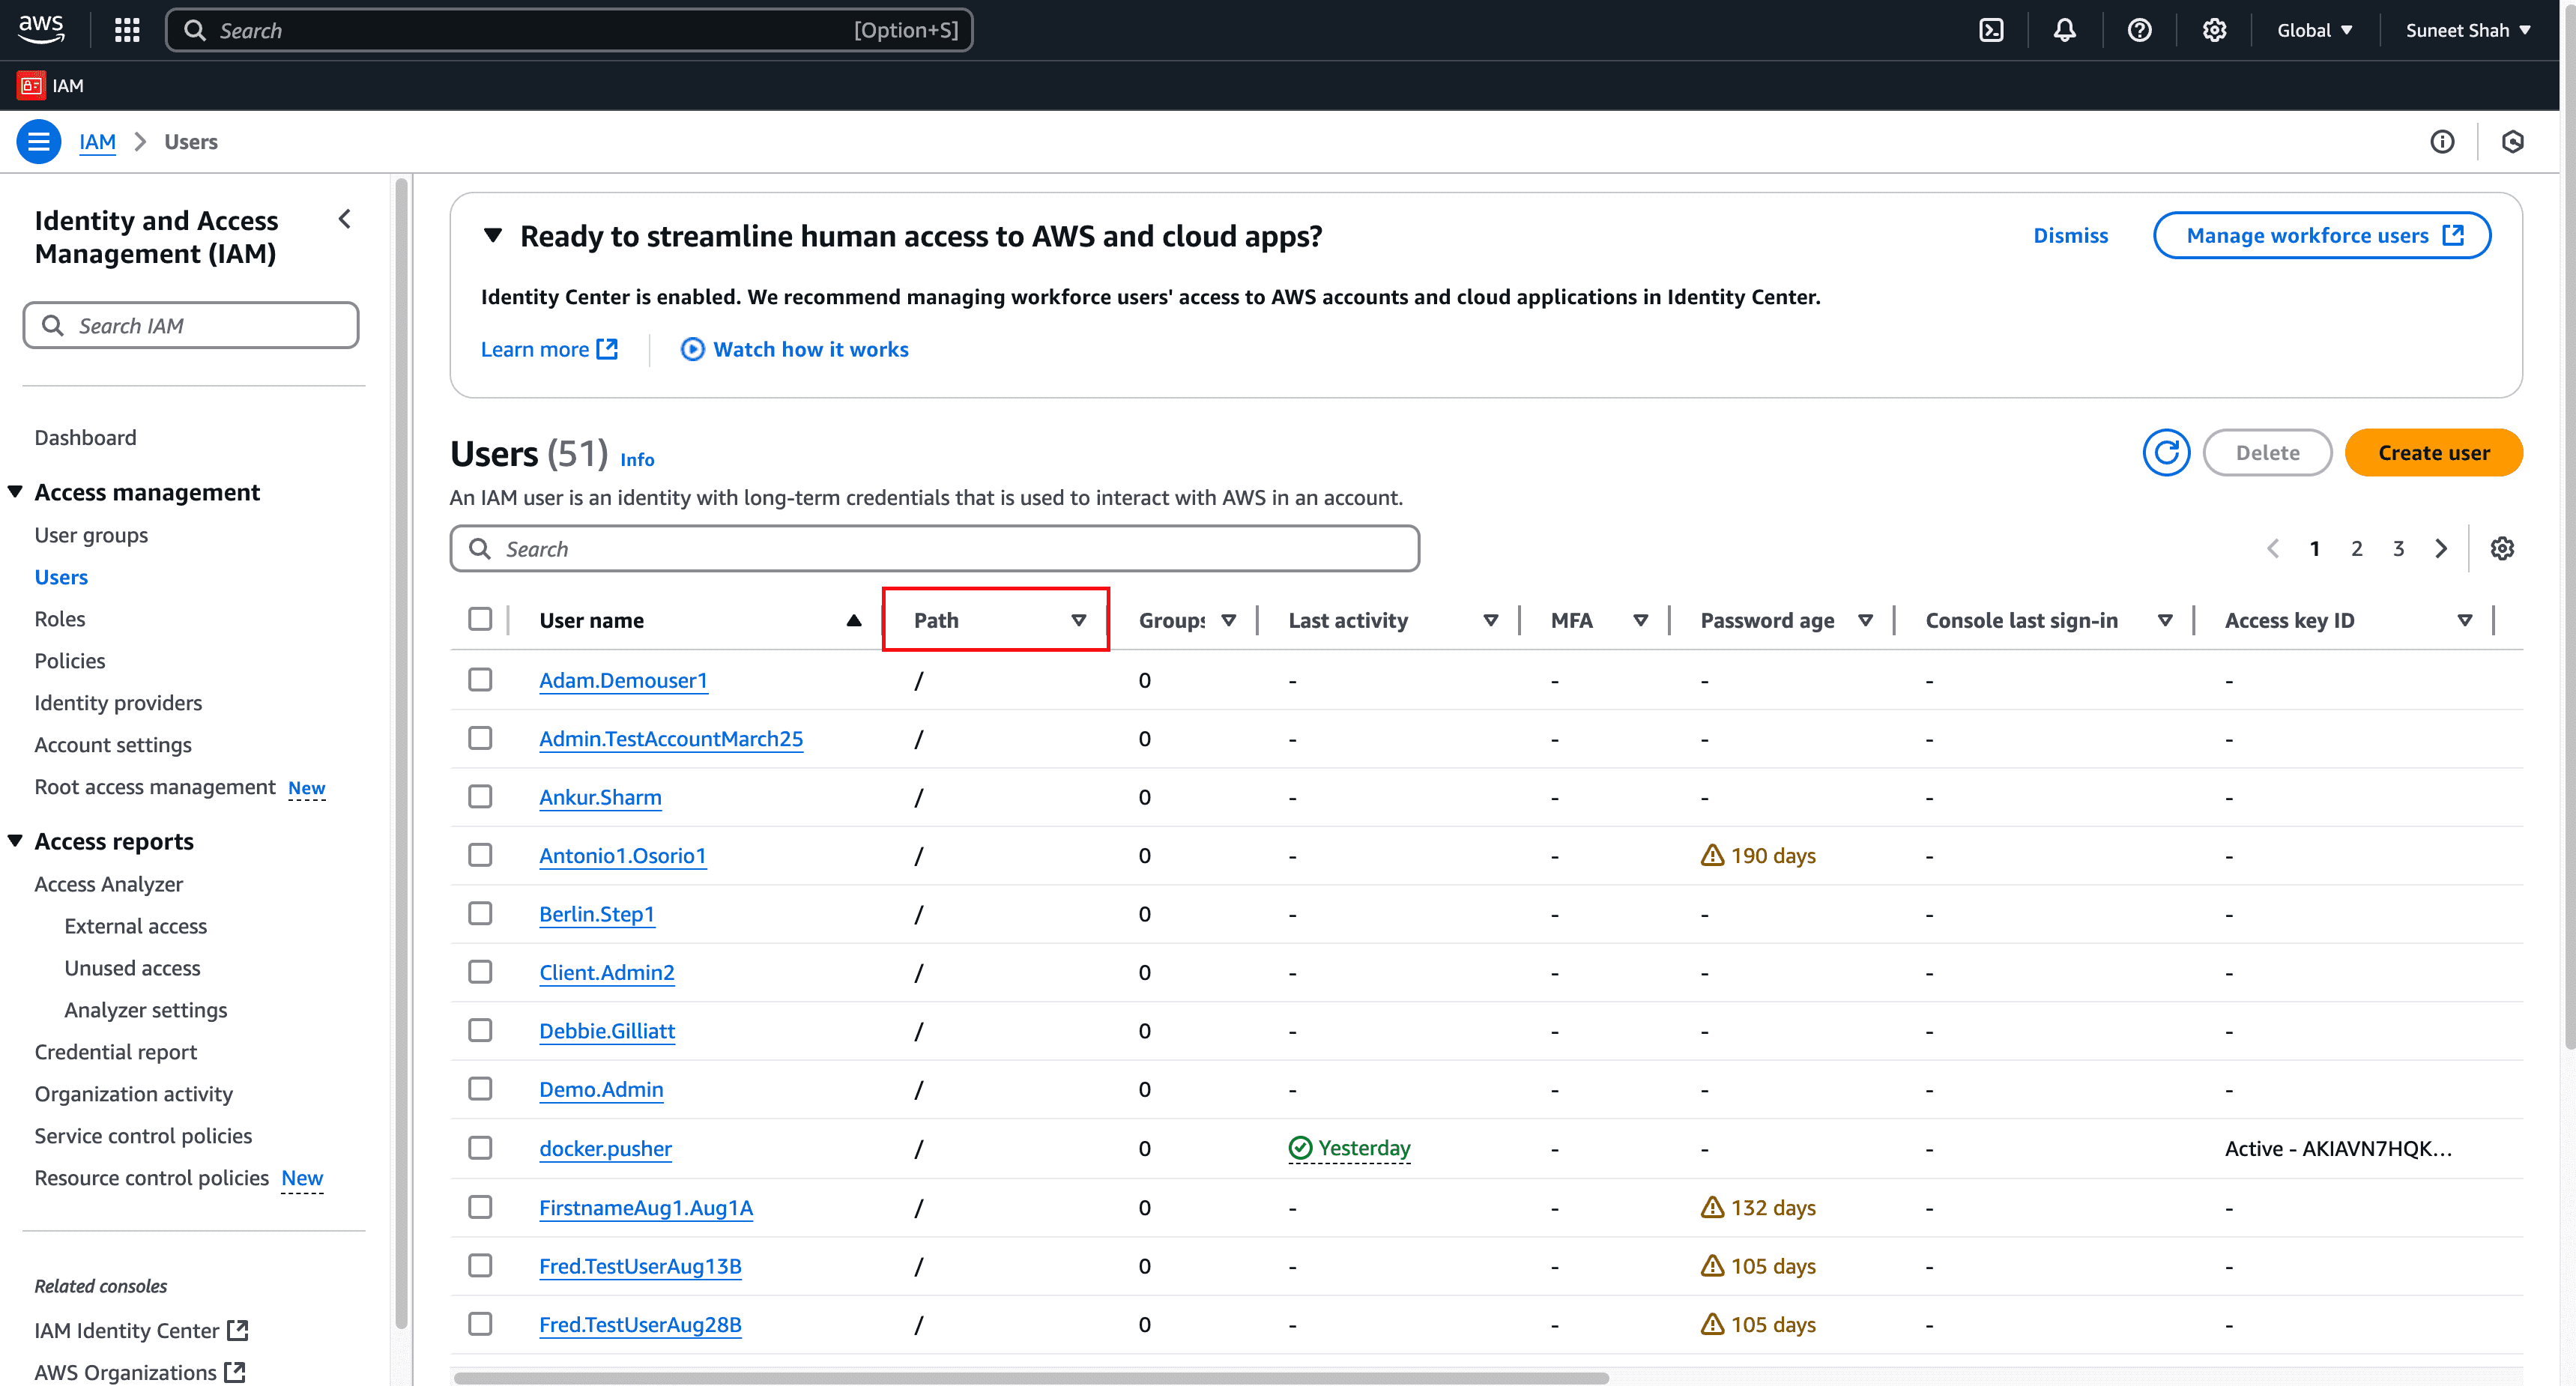2576x1386 pixels.
Task: Open the Global region dropdown
Action: [2314, 30]
